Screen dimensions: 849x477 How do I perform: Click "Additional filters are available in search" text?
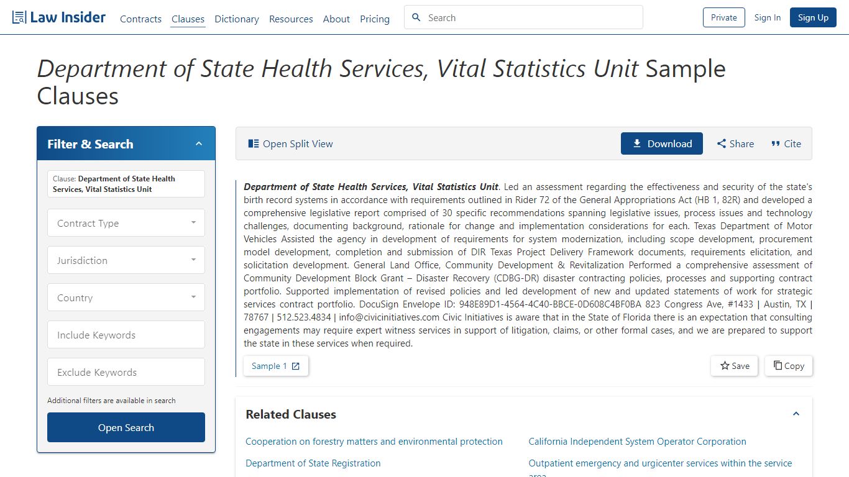coord(111,401)
